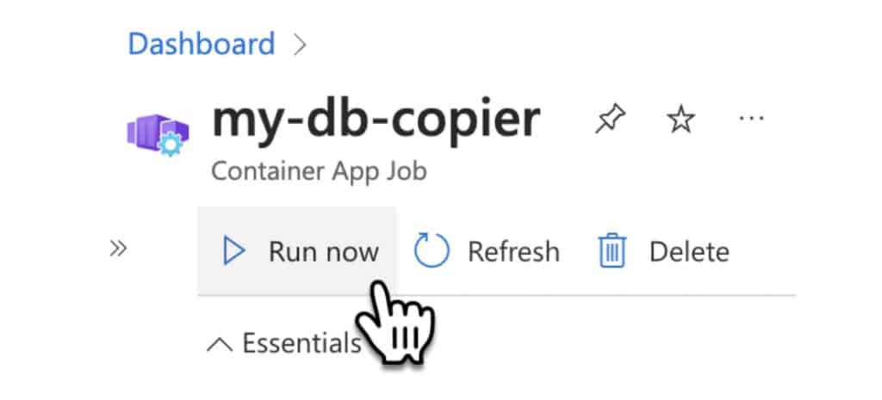Click the Essentials section label
The width and height of the screenshot is (882, 400).
click(301, 342)
